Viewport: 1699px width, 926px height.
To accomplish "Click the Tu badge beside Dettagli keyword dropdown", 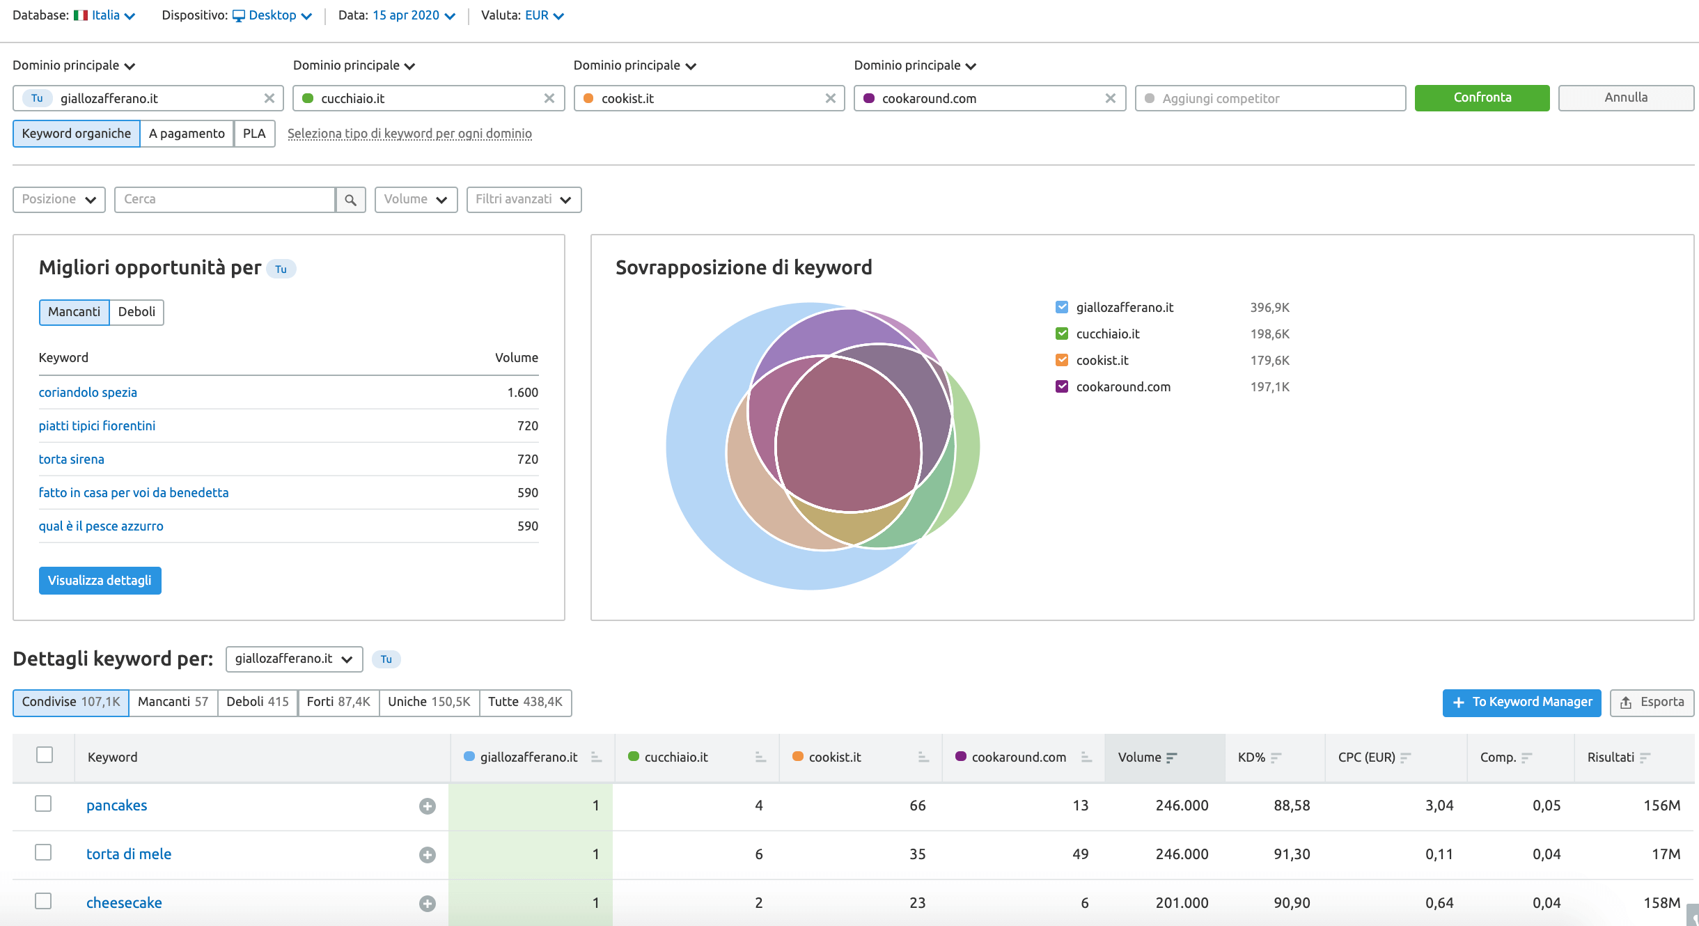I will [x=386, y=659].
